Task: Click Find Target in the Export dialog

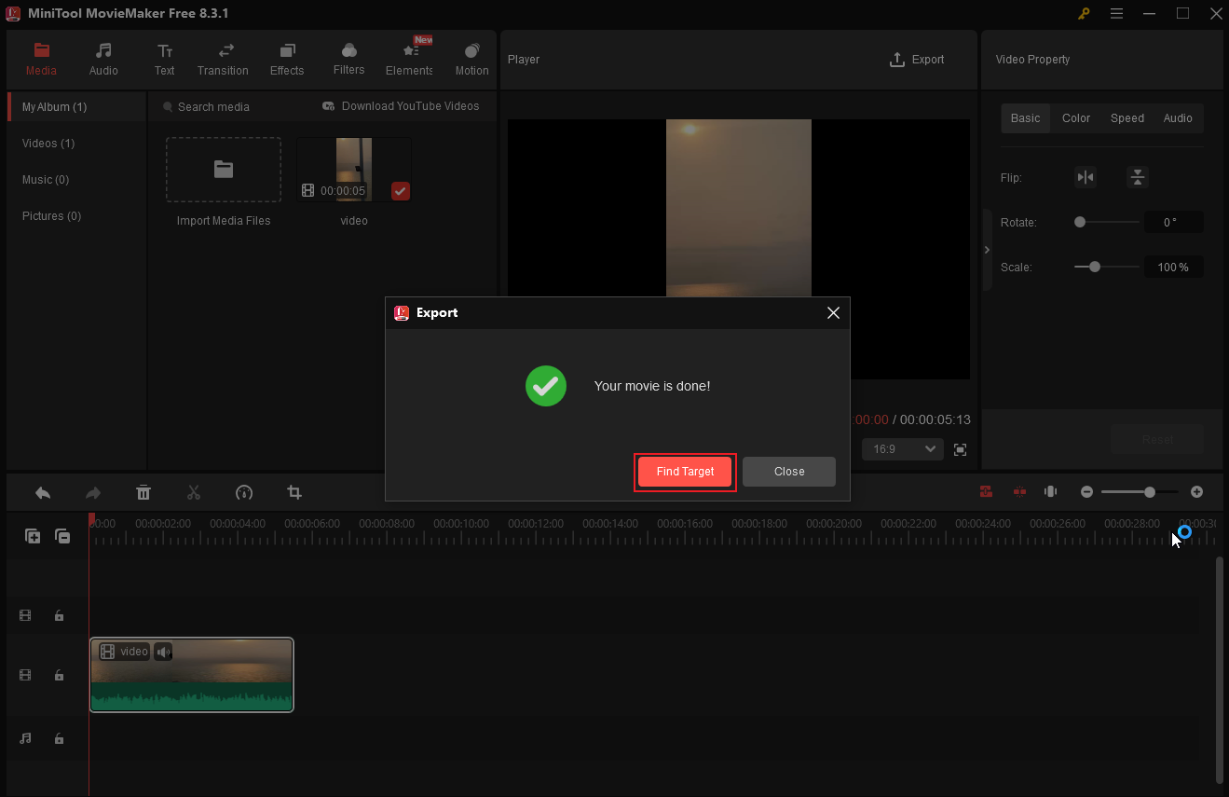Action: [x=685, y=472]
